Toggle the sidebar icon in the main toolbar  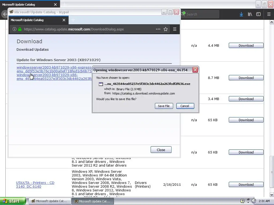click(258, 14)
